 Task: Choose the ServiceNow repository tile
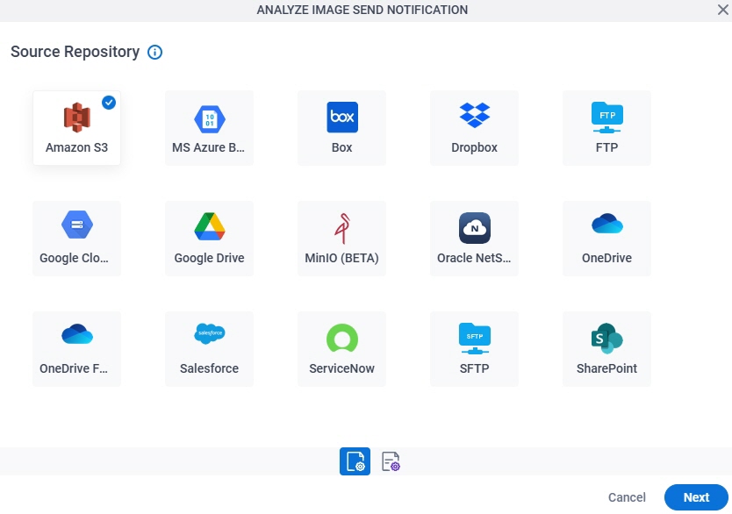click(341, 349)
